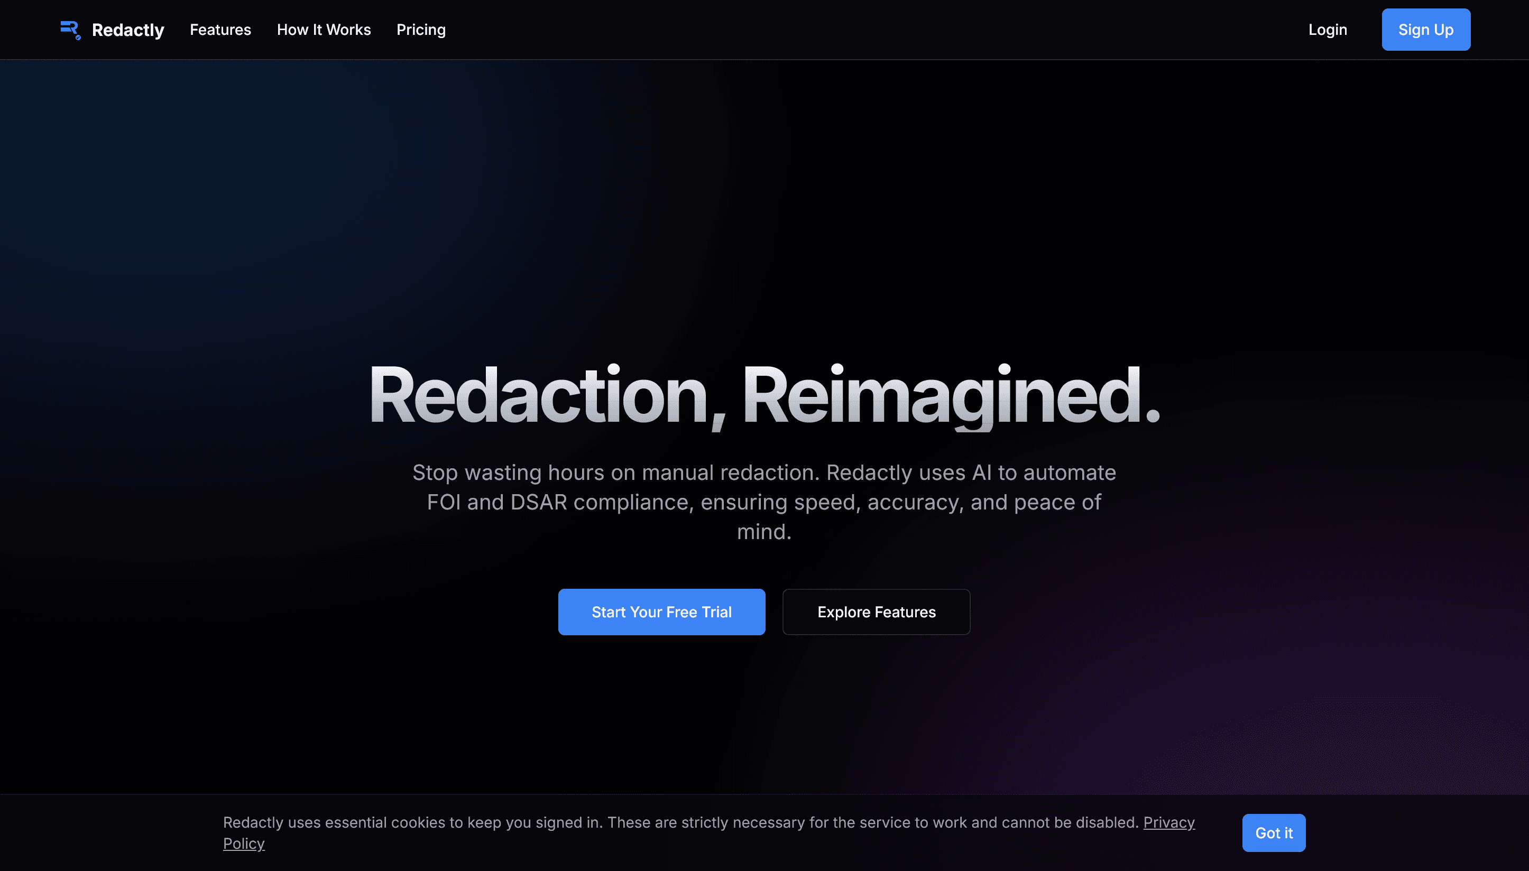Image resolution: width=1529 pixels, height=871 pixels.
Task: Click the Login link
Action: point(1328,30)
